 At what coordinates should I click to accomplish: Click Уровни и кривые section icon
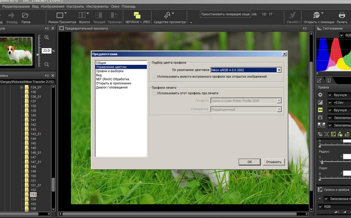pos(320,190)
